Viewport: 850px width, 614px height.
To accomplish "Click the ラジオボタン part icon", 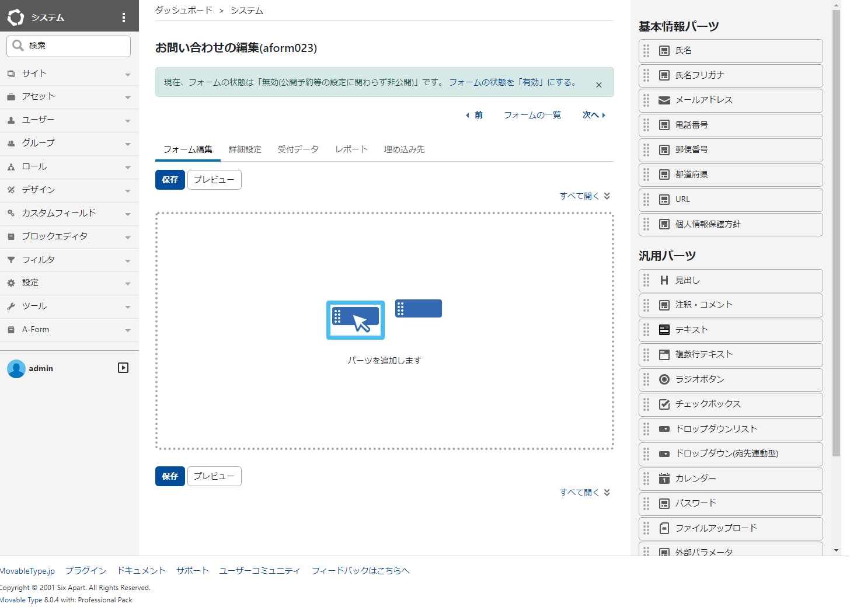I will click(x=664, y=379).
